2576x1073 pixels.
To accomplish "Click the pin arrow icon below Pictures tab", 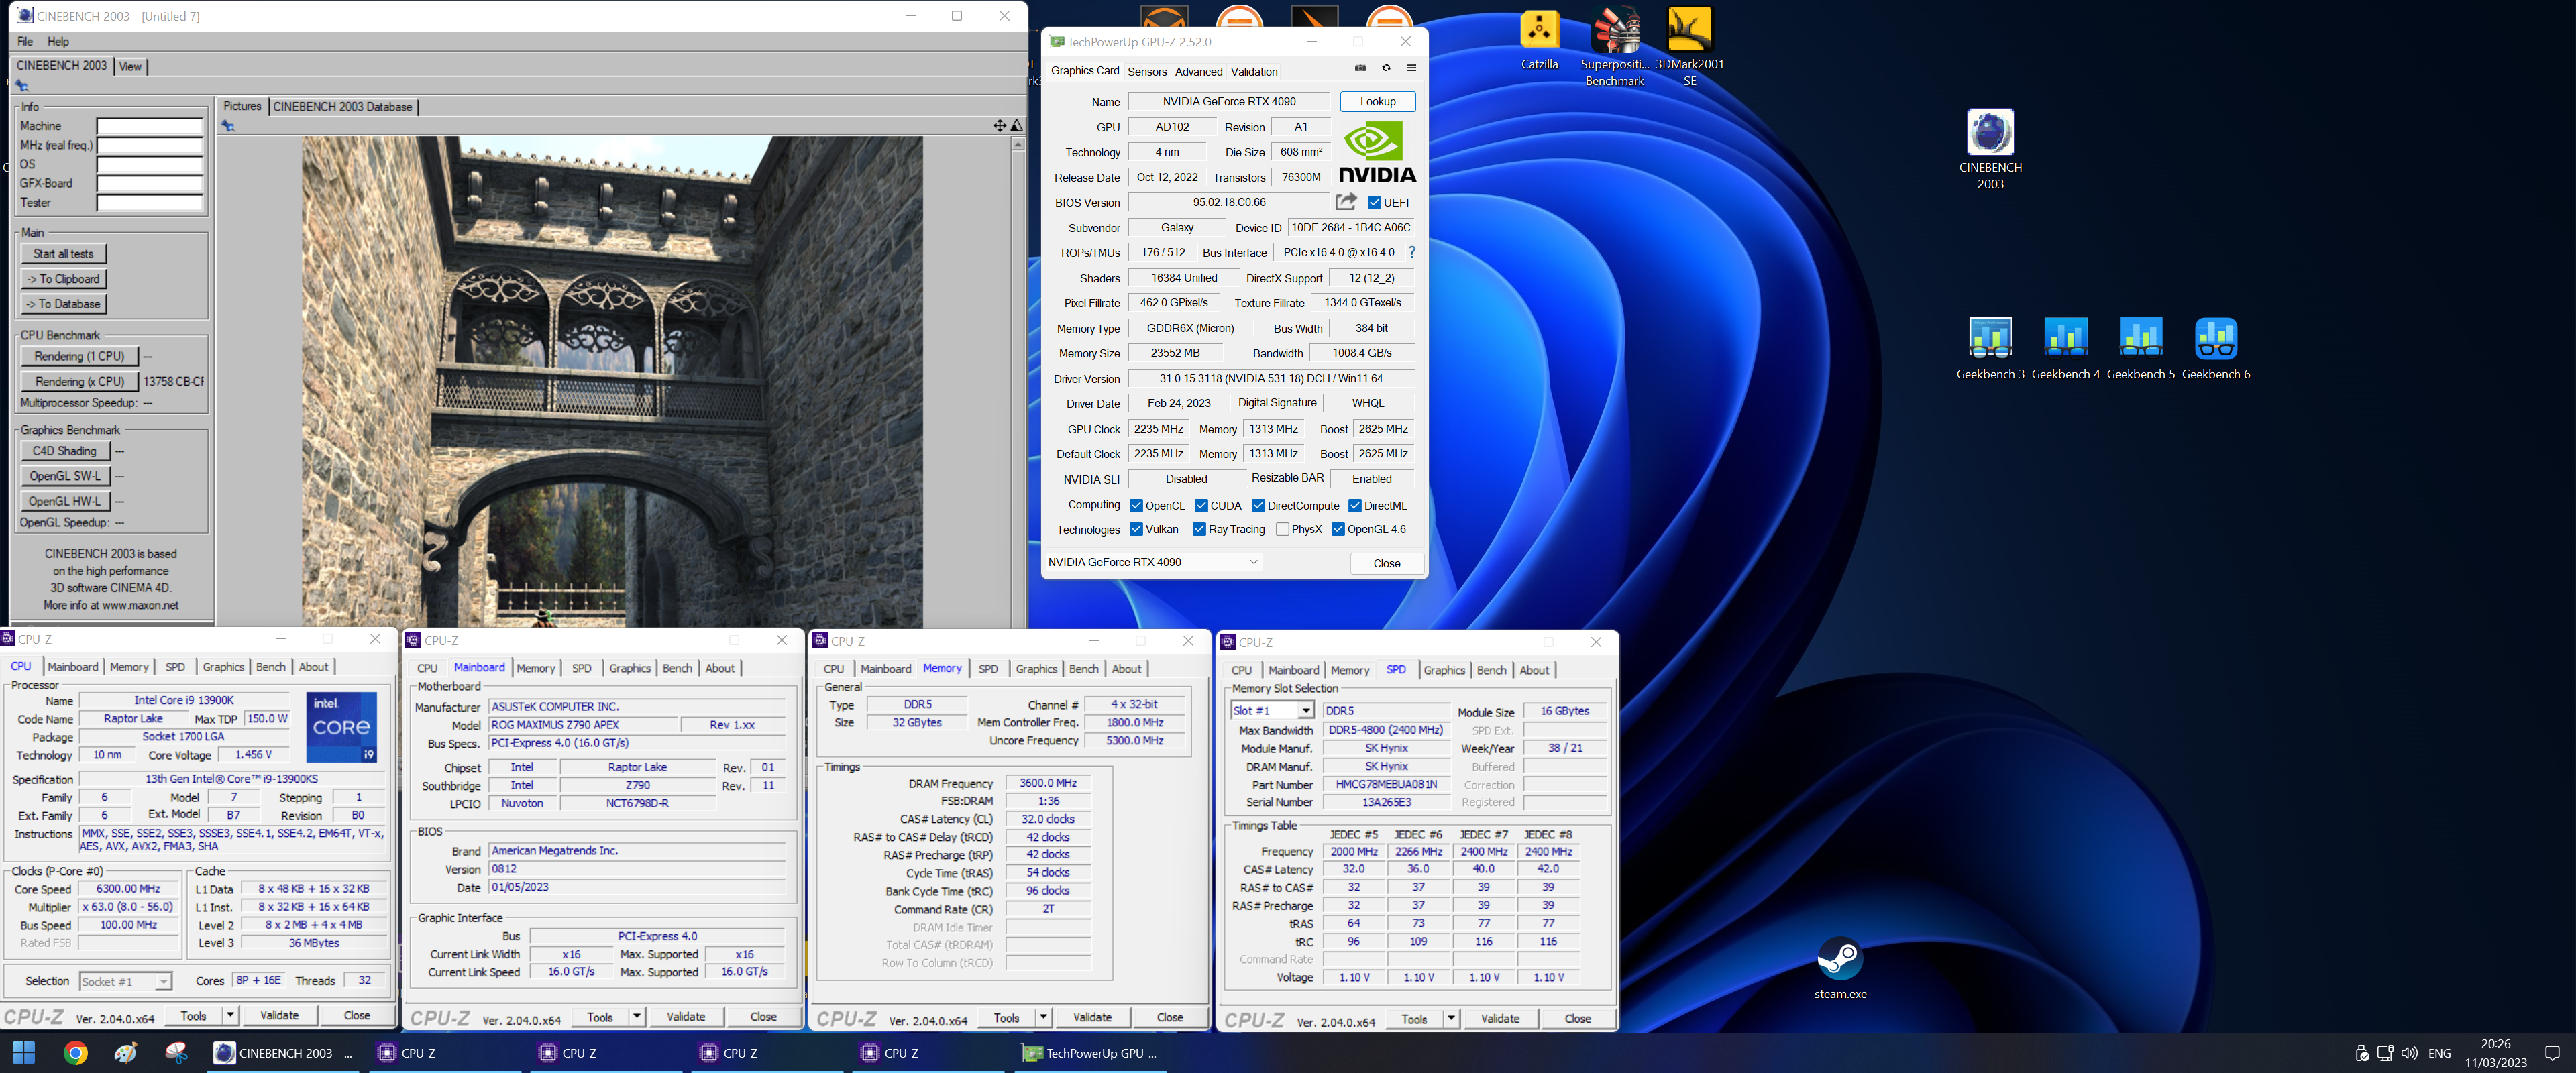I will click(x=228, y=126).
